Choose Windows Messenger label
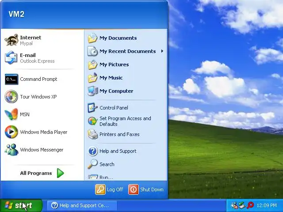This screenshot has width=283, height=212. pyautogui.click(x=42, y=150)
